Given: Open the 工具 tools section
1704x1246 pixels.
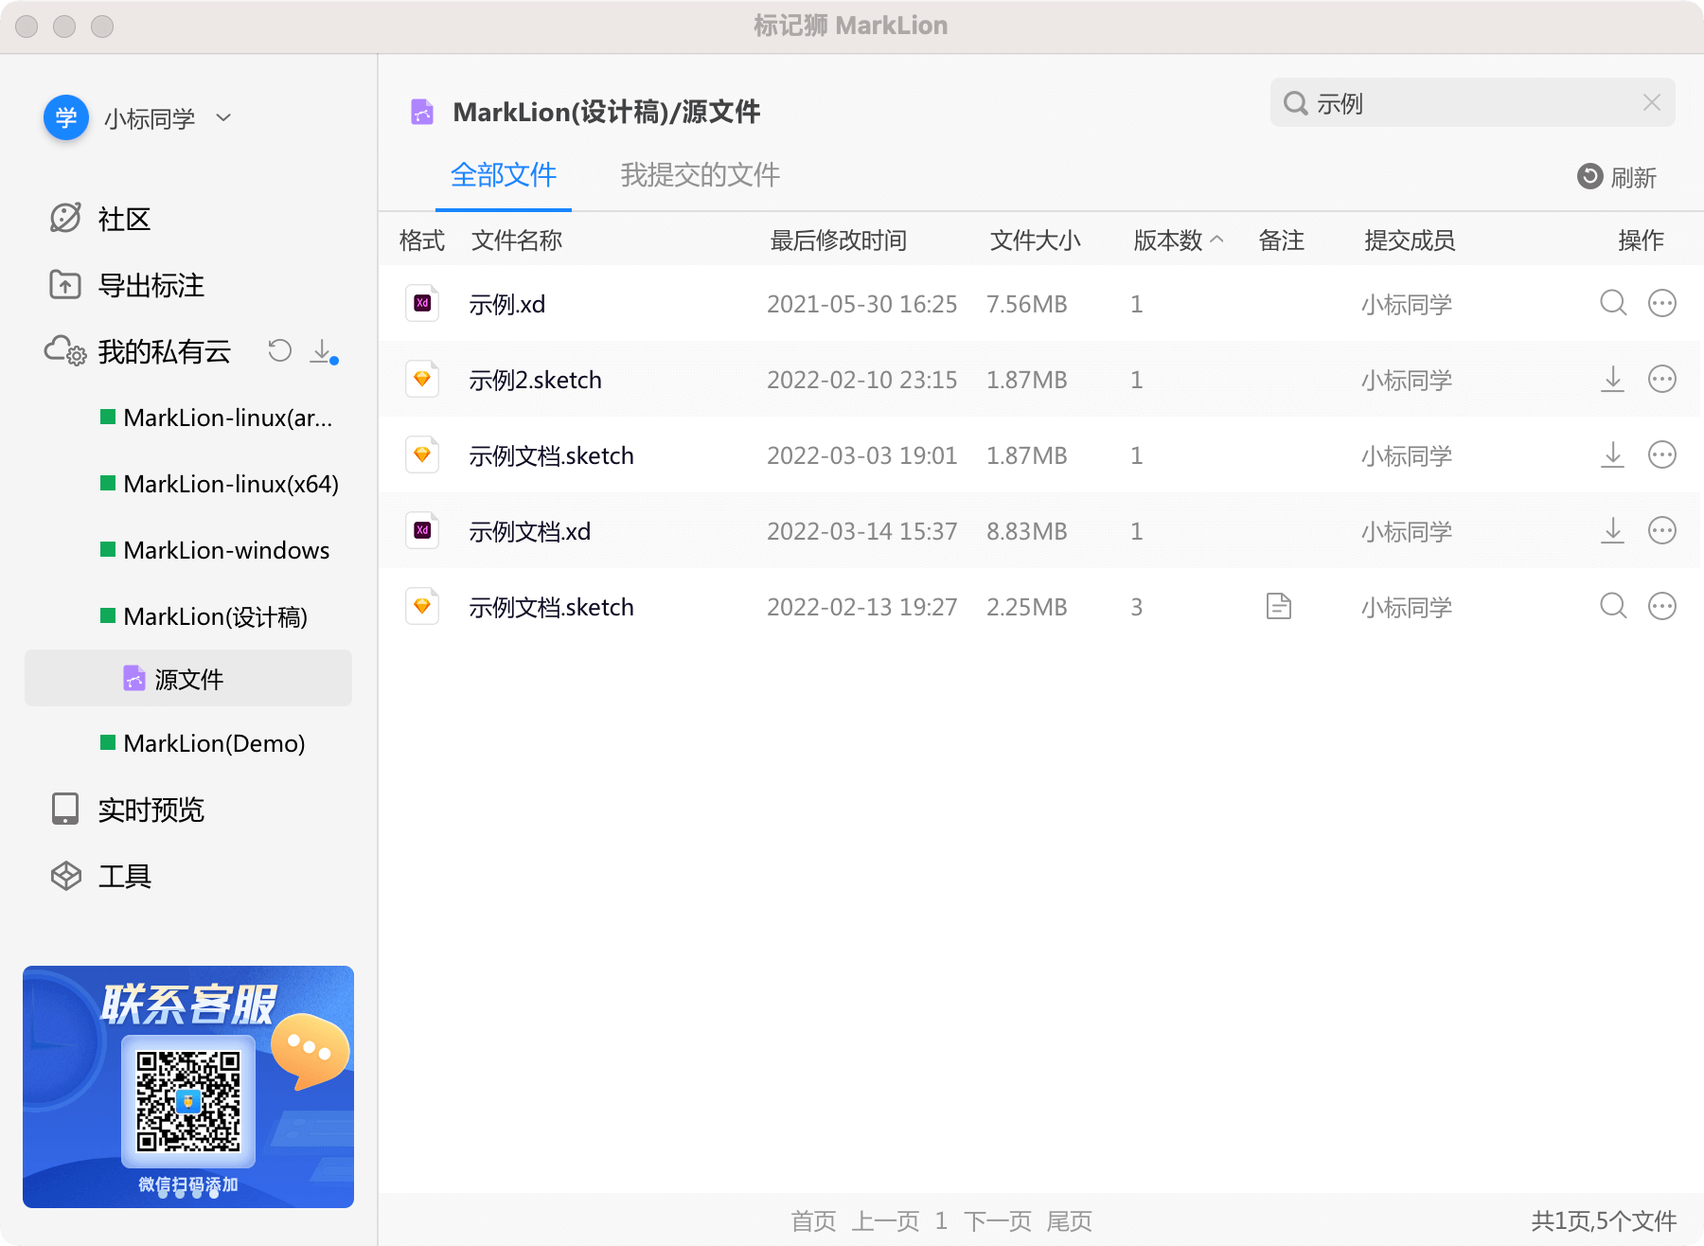Looking at the screenshot, I should pyautogui.click(x=125, y=876).
